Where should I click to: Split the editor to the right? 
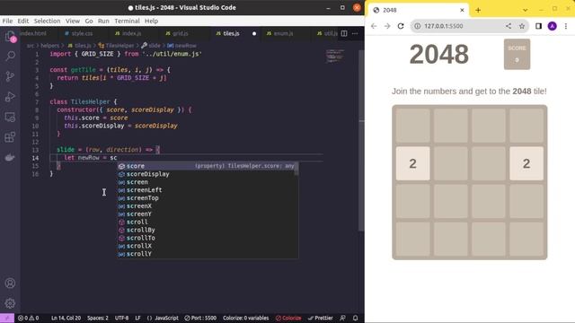tap(344, 33)
